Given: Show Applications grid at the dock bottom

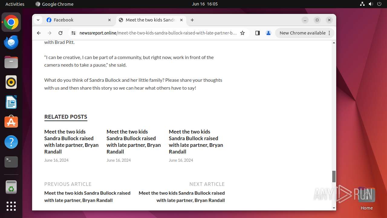Looking at the screenshot, I should pos(11,206).
